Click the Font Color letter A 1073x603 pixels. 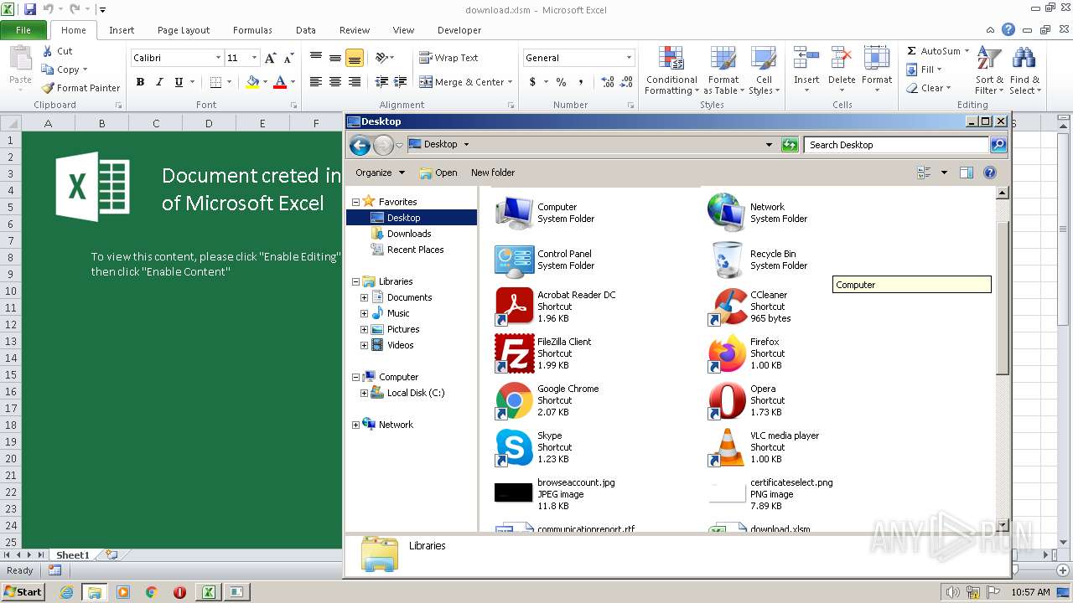[x=280, y=82]
